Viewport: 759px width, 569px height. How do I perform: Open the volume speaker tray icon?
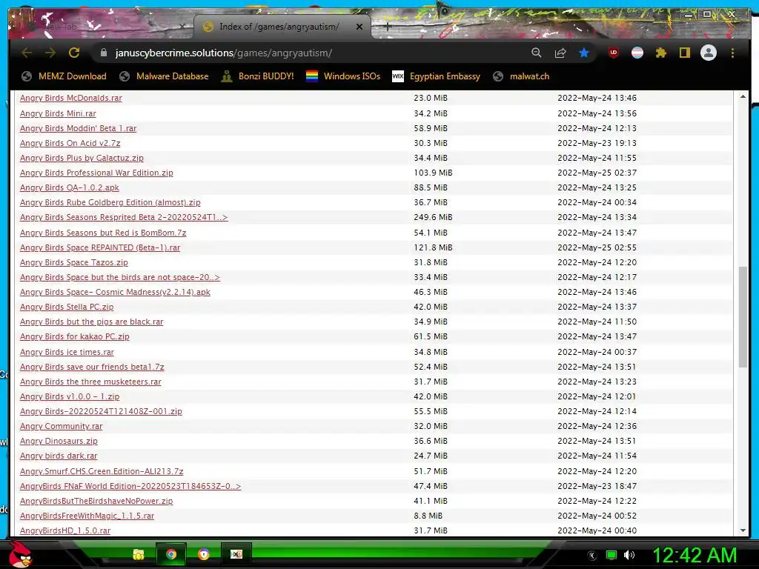[x=629, y=555]
